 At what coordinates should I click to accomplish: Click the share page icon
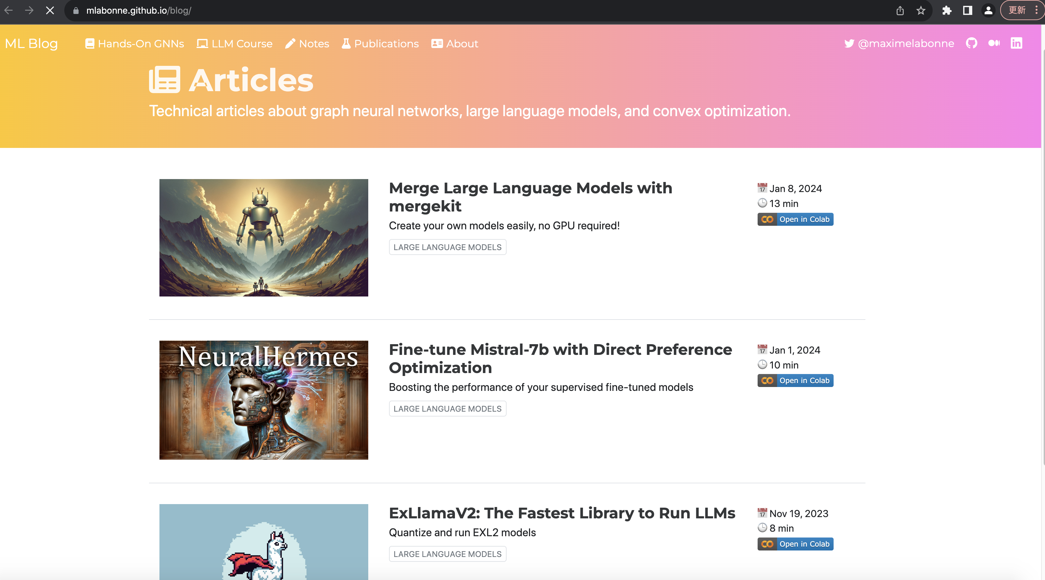click(900, 10)
